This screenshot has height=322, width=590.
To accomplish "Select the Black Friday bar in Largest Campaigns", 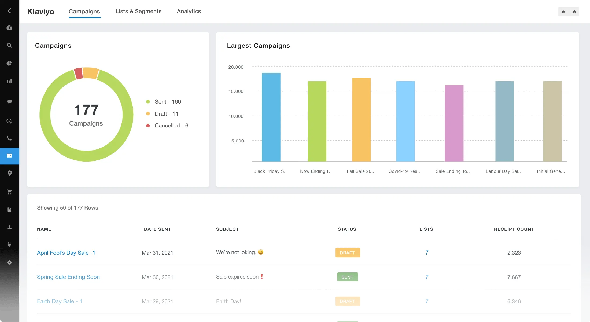I will pos(271,117).
